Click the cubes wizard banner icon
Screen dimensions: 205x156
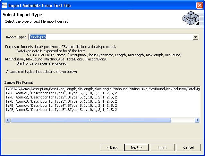point(191,18)
